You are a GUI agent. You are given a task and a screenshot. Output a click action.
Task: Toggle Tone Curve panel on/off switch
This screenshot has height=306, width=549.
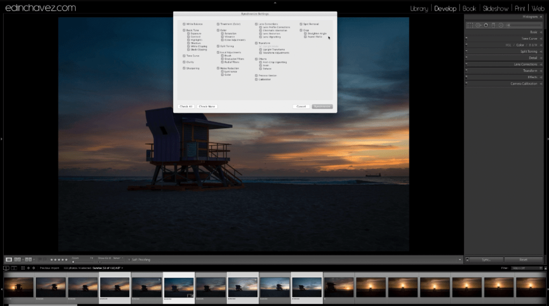(x=466, y=39)
